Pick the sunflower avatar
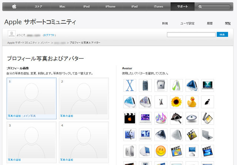The image size is (237, 165). tap(176, 102)
